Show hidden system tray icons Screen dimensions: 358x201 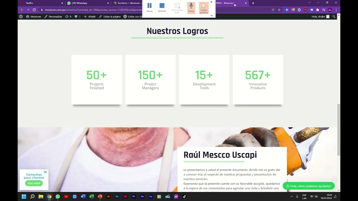292,197
